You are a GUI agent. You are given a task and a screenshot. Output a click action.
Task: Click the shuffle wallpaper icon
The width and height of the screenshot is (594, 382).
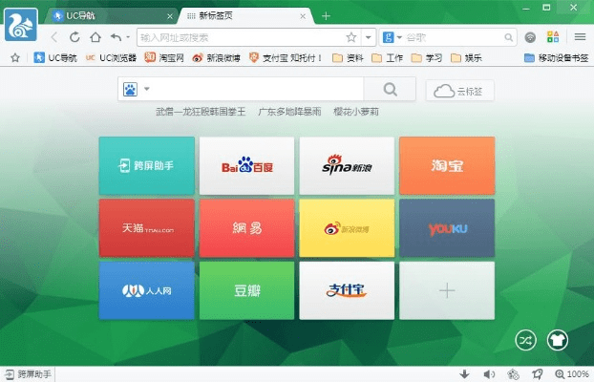pyautogui.click(x=526, y=339)
